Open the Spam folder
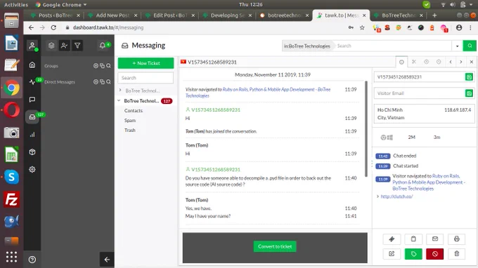Screen dimensions: 478x268 [130, 120]
